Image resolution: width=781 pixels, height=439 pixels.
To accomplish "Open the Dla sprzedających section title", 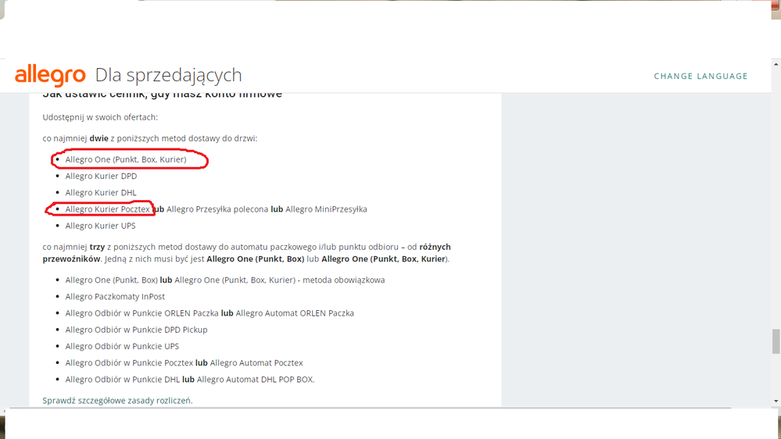I will [168, 75].
